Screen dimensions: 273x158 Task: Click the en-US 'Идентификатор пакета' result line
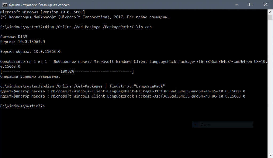pyautogui.click(x=123, y=91)
